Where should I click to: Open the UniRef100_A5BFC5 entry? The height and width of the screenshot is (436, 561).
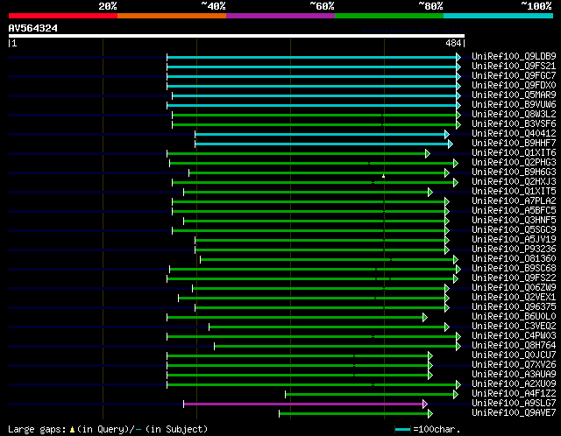(x=514, y=211)
